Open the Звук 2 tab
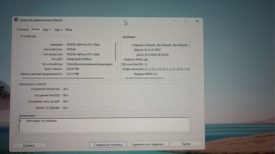The image size is (275, 154). pyautogui.click(x=58, y=30)
